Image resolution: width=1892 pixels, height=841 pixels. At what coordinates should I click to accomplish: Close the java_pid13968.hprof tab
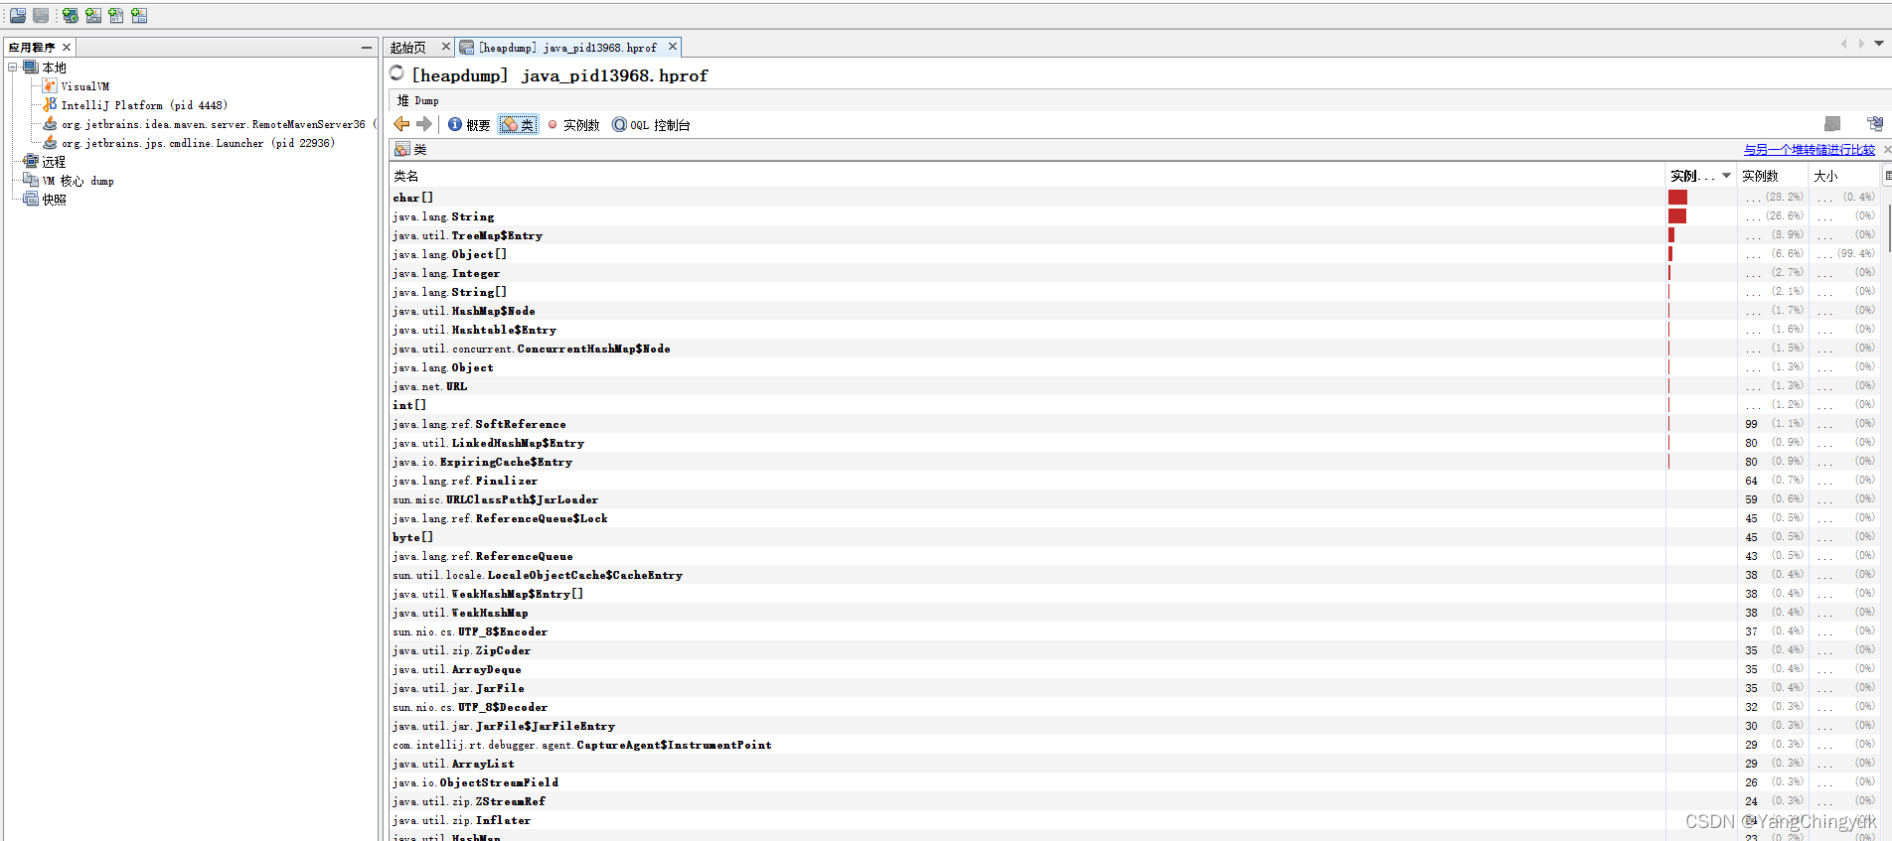tap(673, 47)
